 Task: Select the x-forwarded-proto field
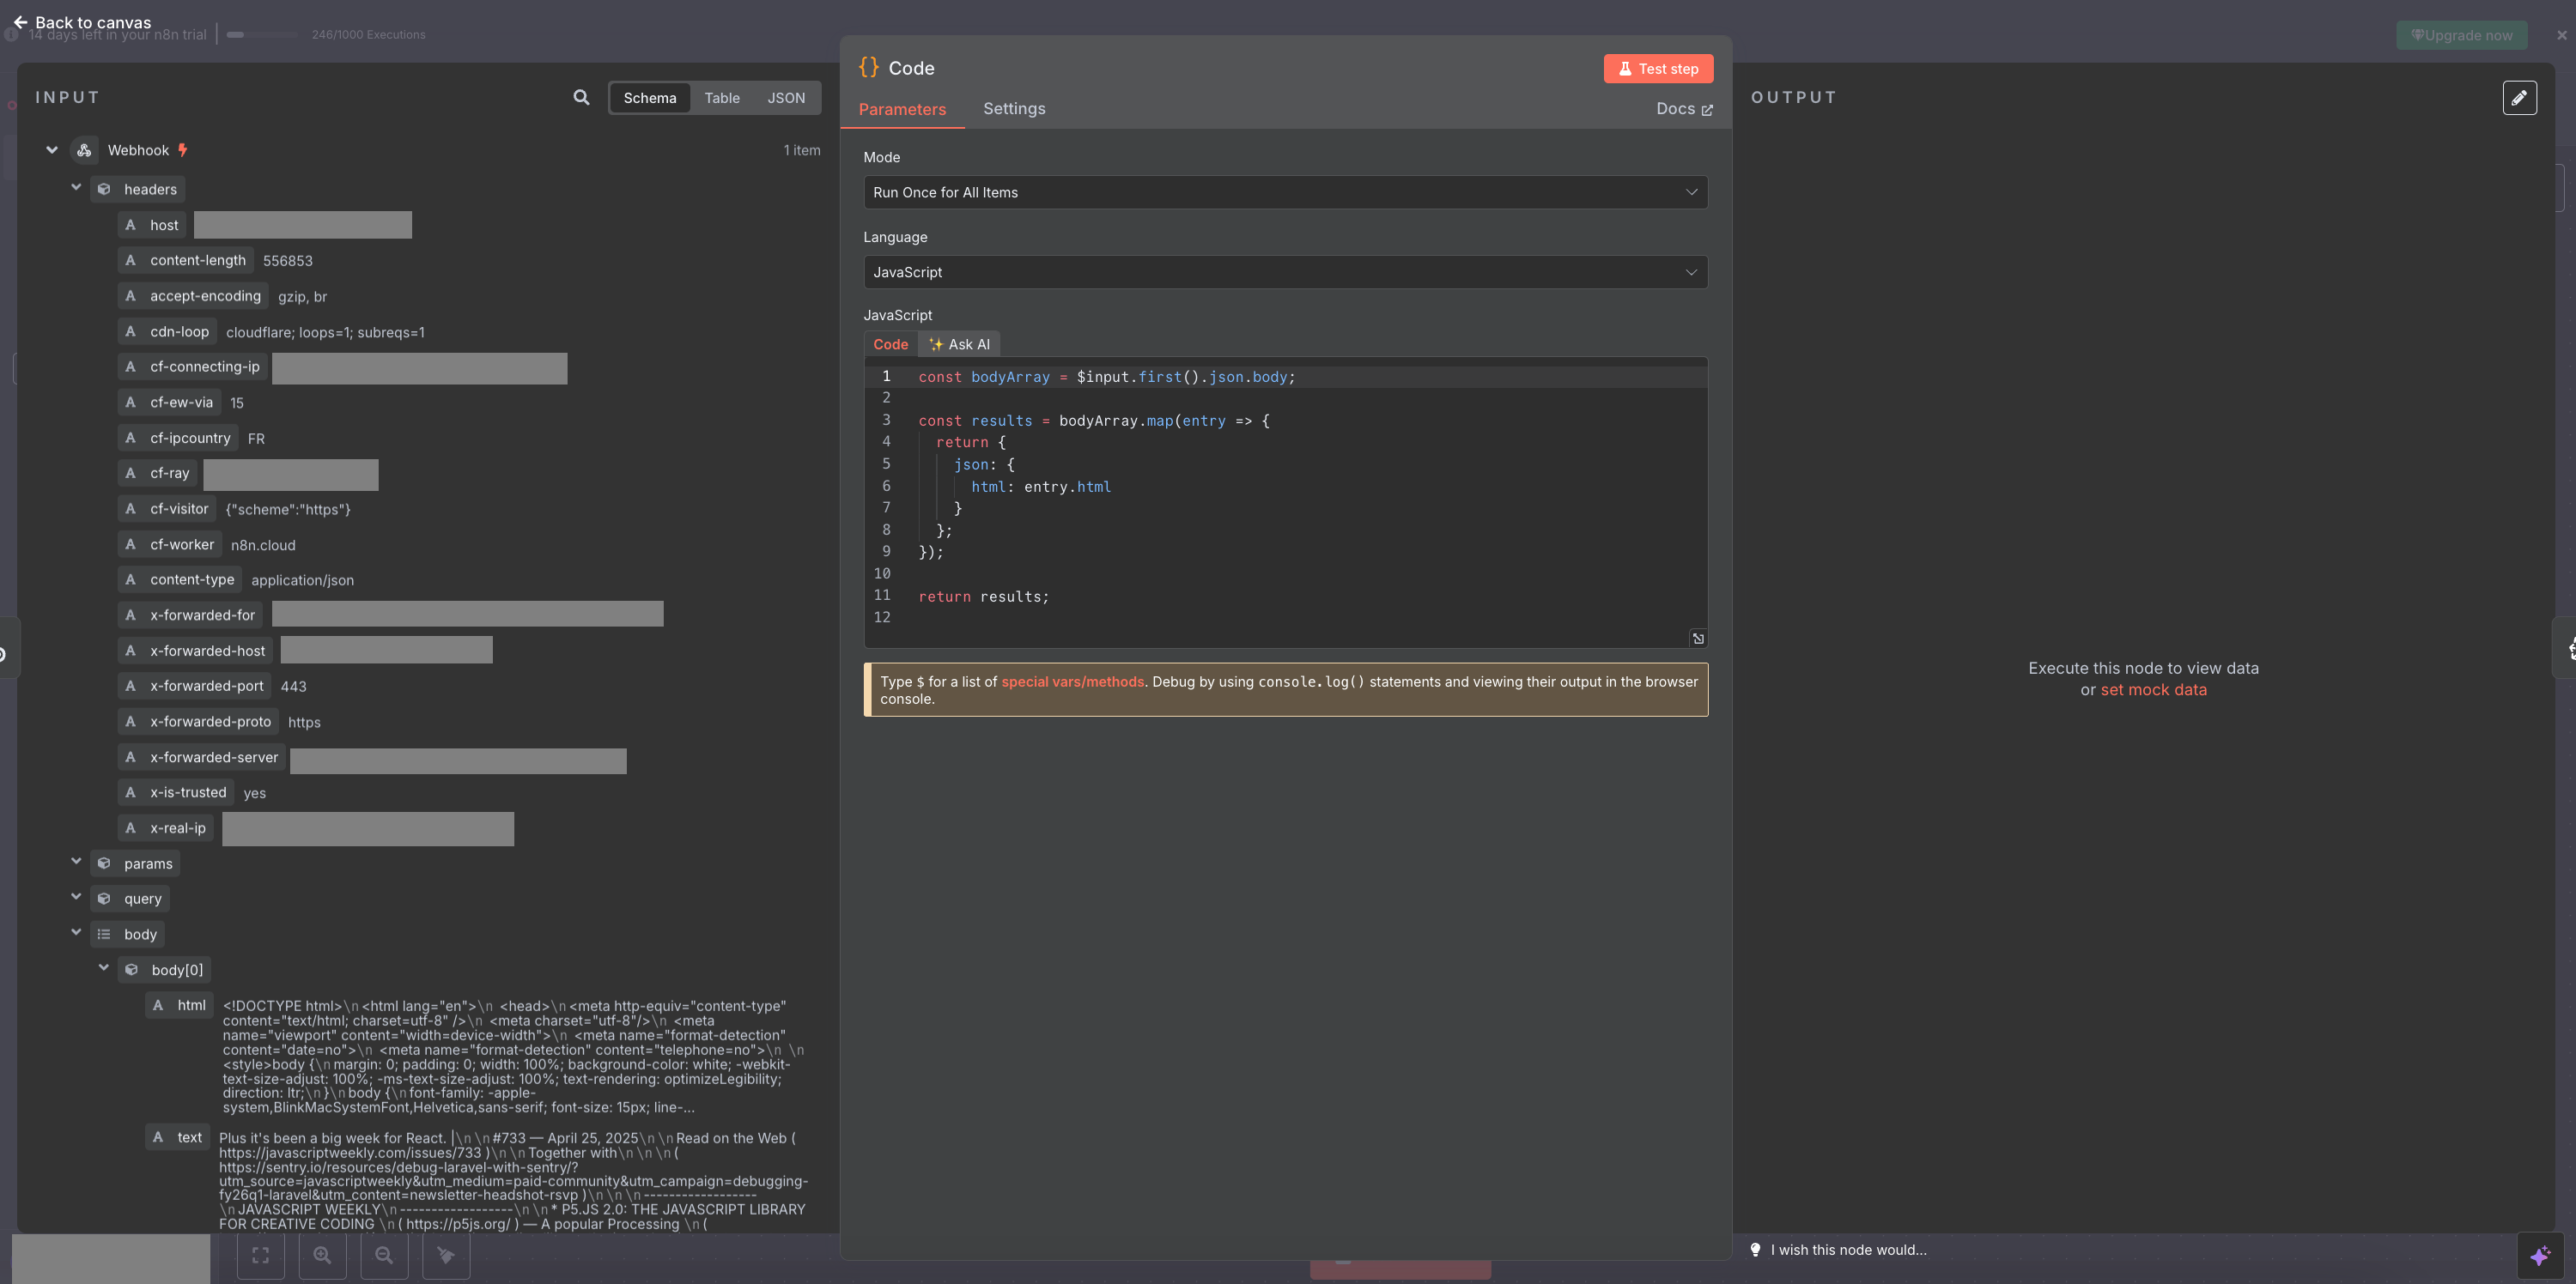point(198,722)
